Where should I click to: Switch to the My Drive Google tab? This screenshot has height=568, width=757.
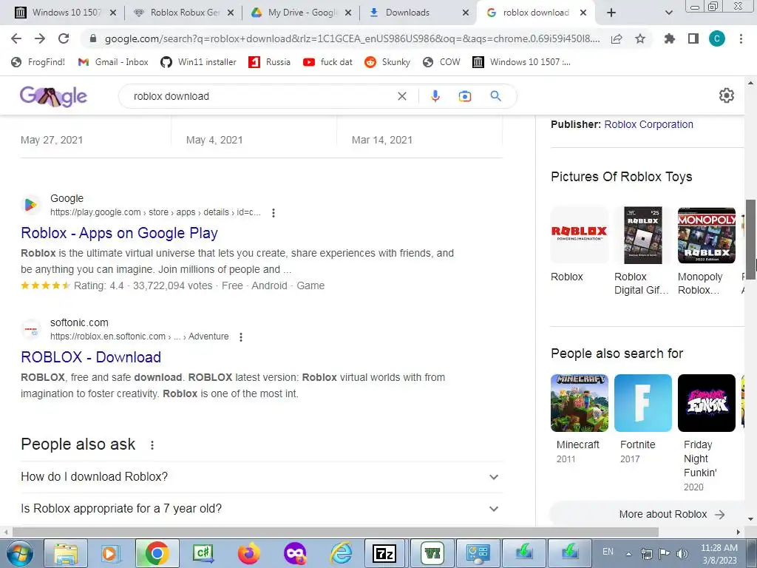click(x=302, y=13)
